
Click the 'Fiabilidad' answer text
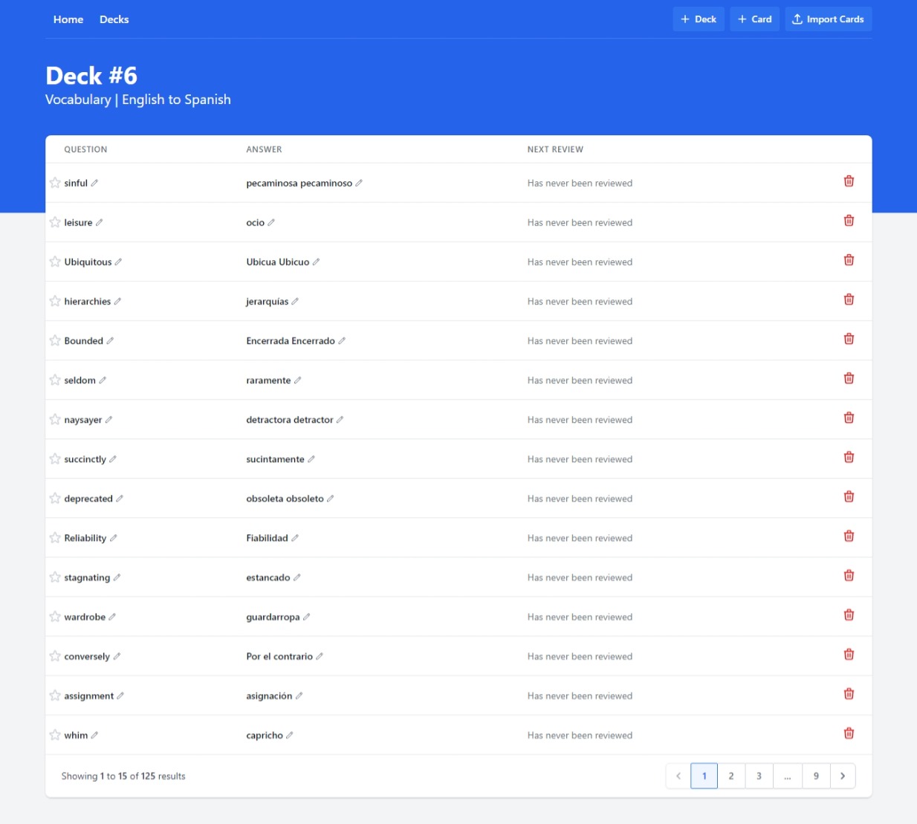(267, 537)
